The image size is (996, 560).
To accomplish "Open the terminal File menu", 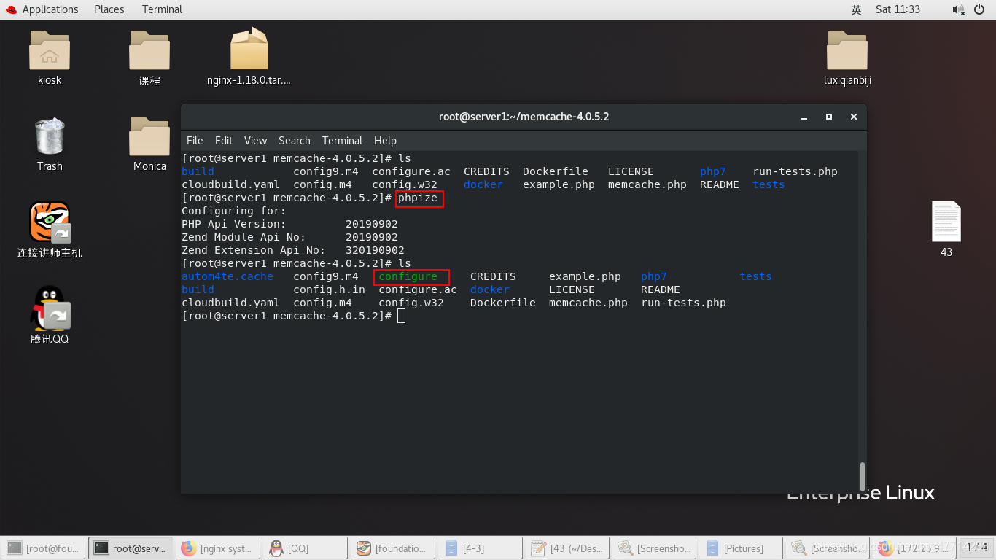I will point(195,141).
